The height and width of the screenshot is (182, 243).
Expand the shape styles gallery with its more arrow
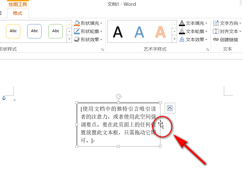69,39
